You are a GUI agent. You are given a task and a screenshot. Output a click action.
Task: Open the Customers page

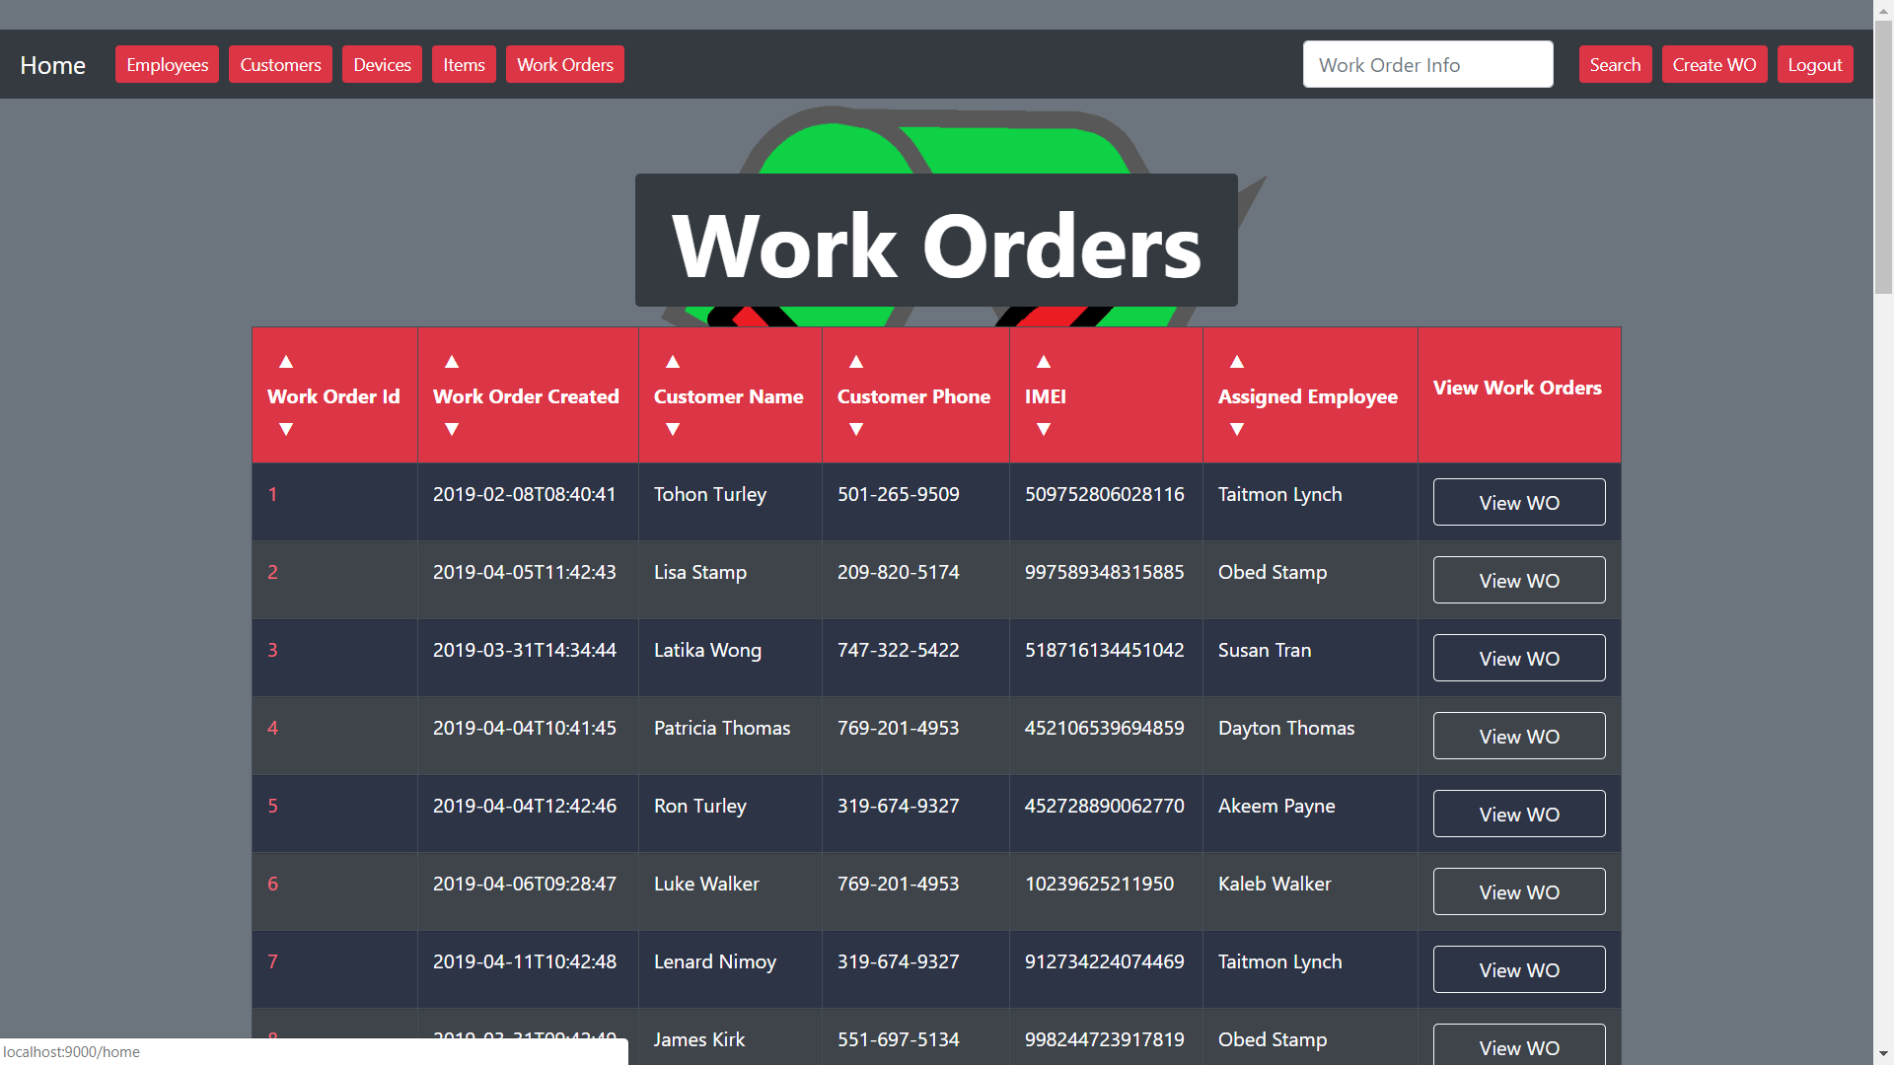280,65
